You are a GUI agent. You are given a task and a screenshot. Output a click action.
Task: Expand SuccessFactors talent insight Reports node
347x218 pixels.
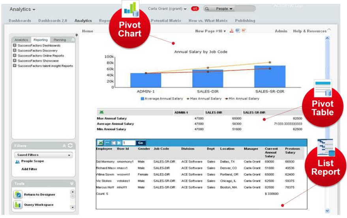15,66
